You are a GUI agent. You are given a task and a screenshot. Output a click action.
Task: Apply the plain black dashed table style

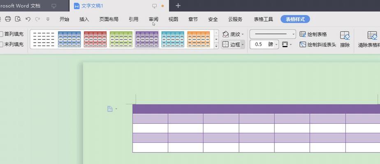[44, 39]
